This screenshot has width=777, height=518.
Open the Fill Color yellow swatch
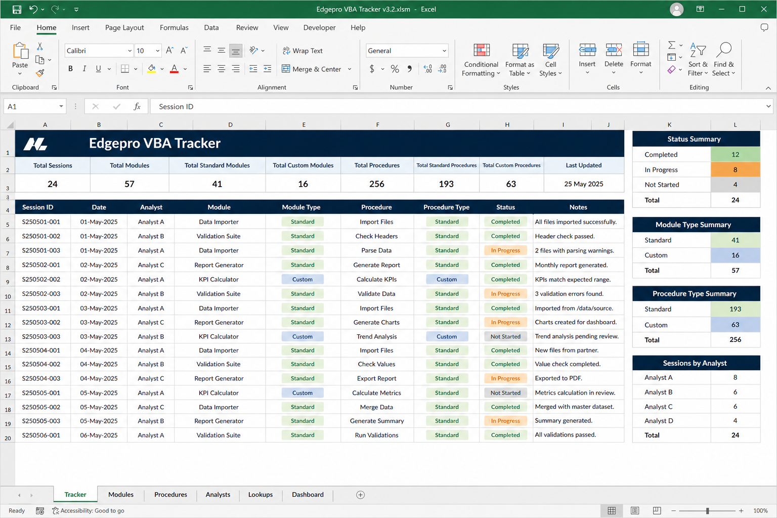(151, 69)
